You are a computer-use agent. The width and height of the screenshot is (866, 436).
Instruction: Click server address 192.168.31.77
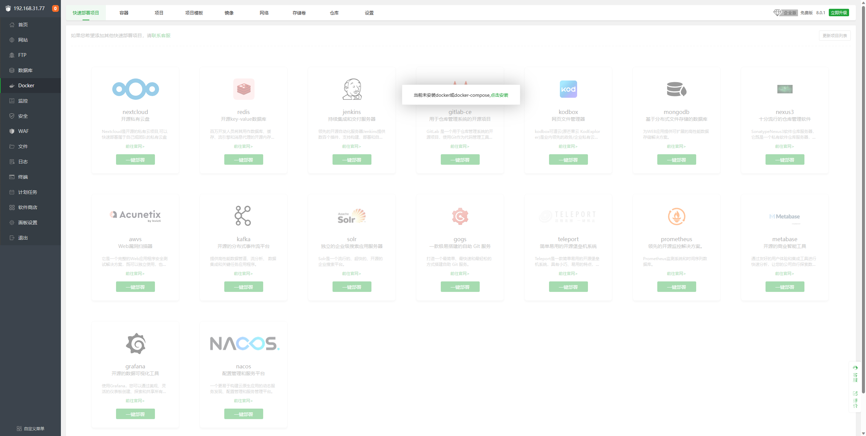[x=29, y=8]
